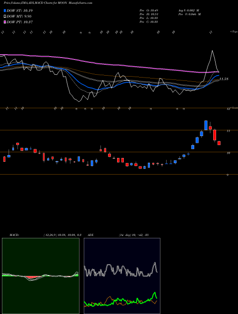
Task: Click the chart title mentioning MunafaSutra.com
Action: tap(48, 3)
